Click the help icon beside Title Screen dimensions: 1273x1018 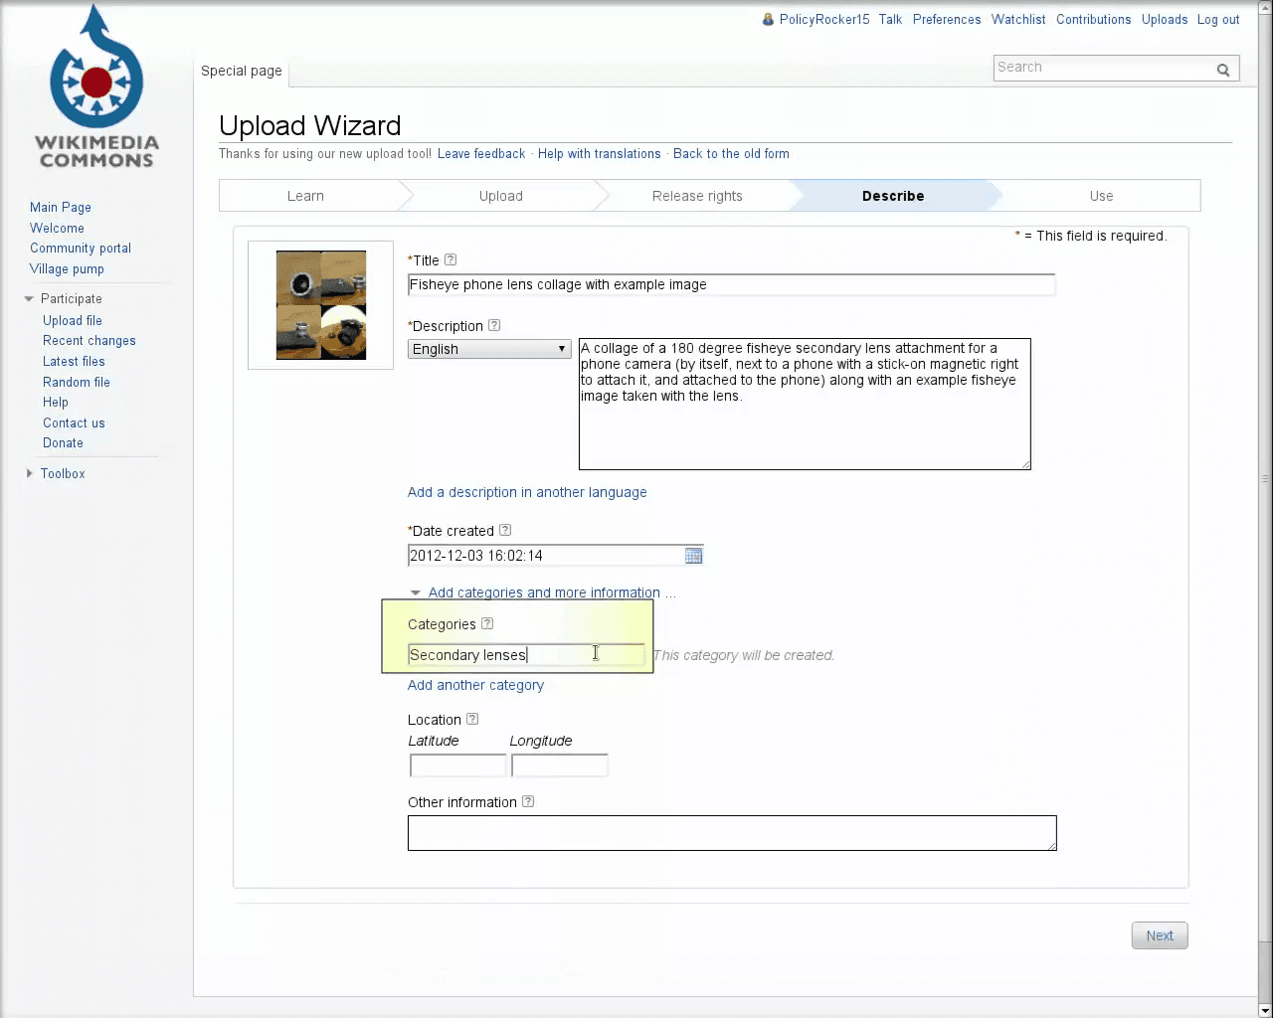[451, 260]
